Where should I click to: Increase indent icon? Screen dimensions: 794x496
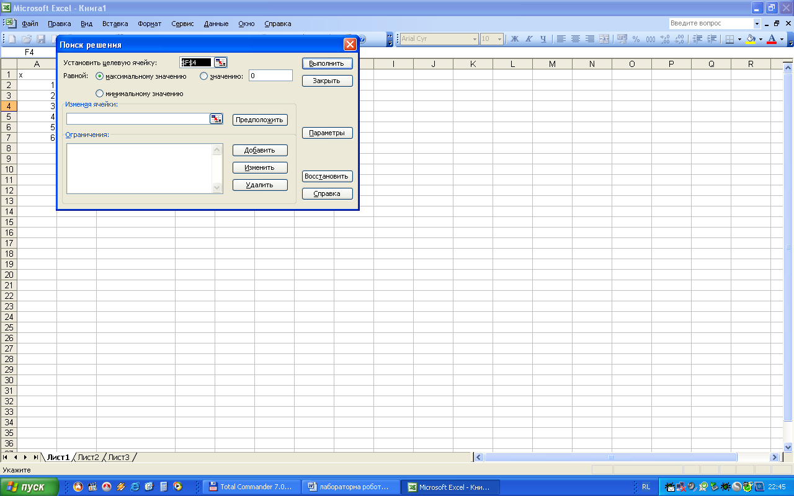click(x=711, y=39)
